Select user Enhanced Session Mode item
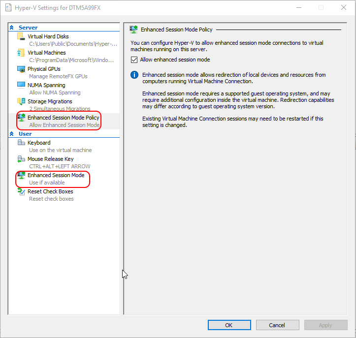Screen dimensions: 356x338 [56, 175]
